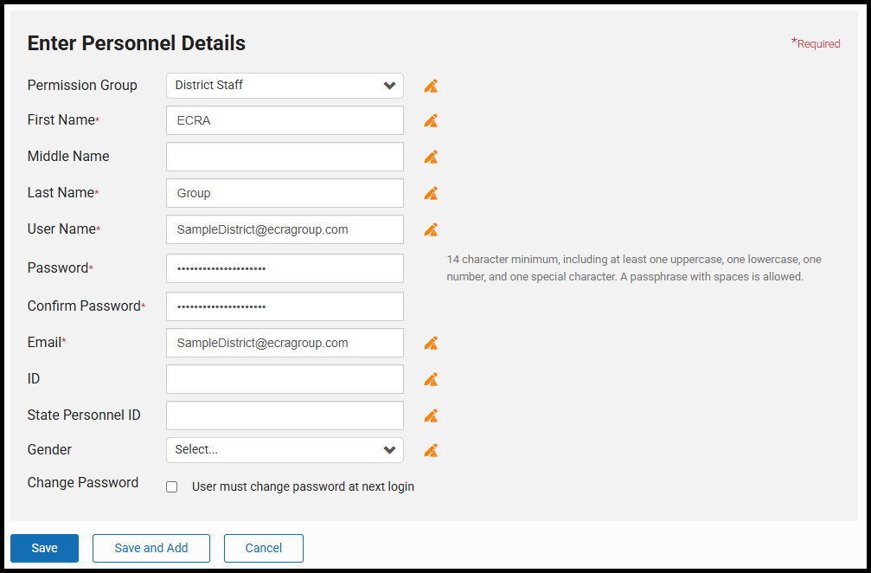Image resolution: width=871 pixels, height=573 pixels.
Task: Focus the First Name input field
Action: pos(285,120)
